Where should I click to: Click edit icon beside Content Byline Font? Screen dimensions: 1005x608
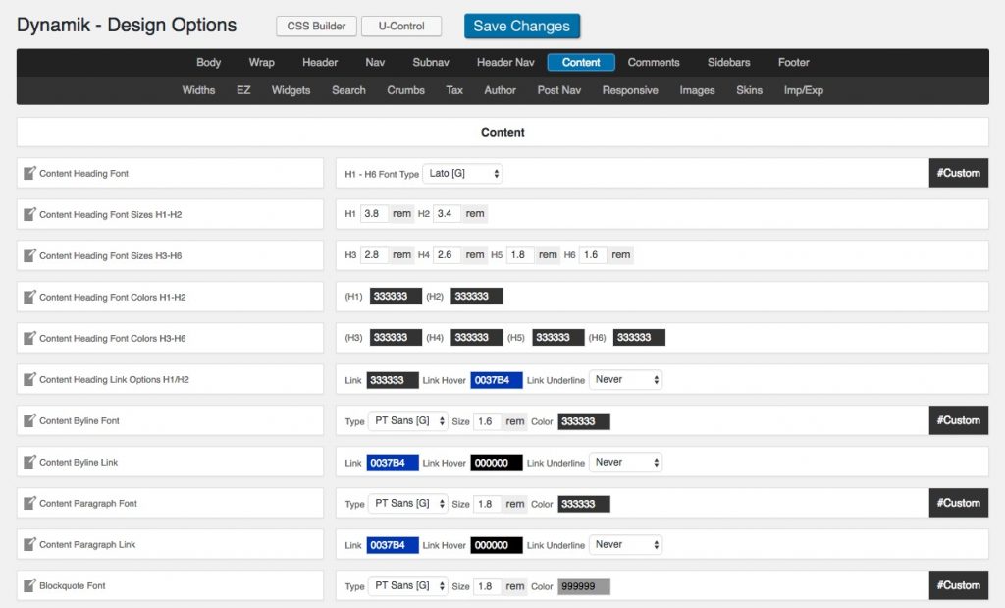[x=29, y=420]
